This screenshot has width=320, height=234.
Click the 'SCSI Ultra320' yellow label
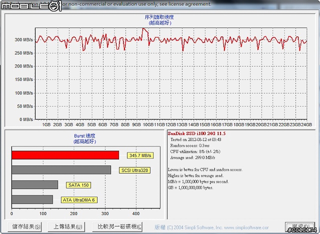pyautogui.click(x=134, y=170)
